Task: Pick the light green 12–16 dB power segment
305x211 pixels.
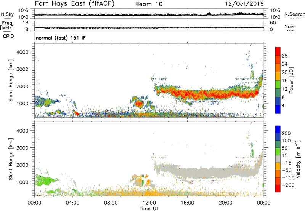Action: click(278, 85)
